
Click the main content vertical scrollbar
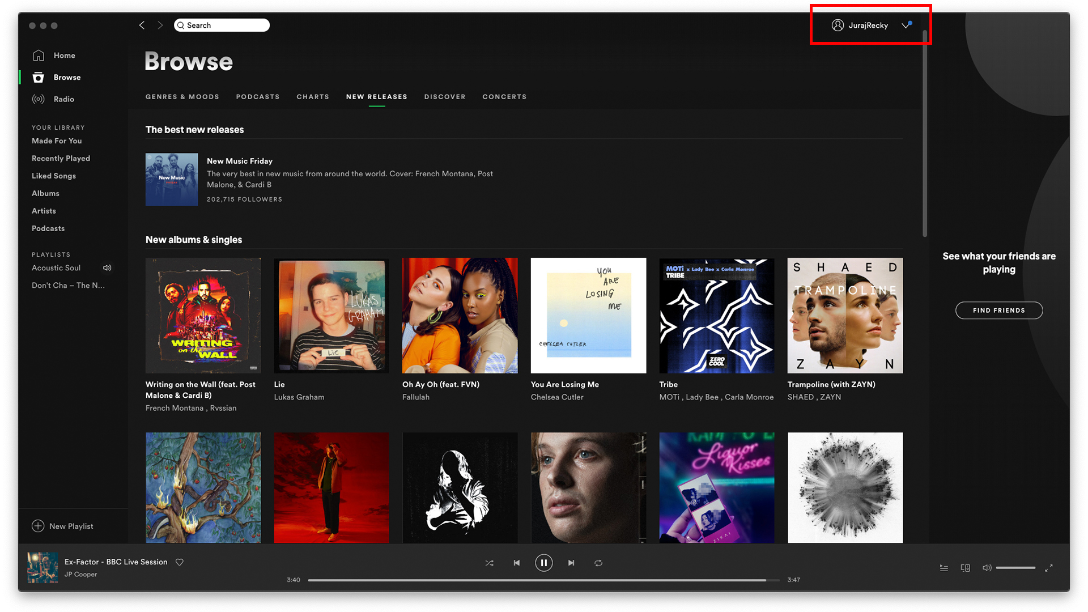[925, 133]
